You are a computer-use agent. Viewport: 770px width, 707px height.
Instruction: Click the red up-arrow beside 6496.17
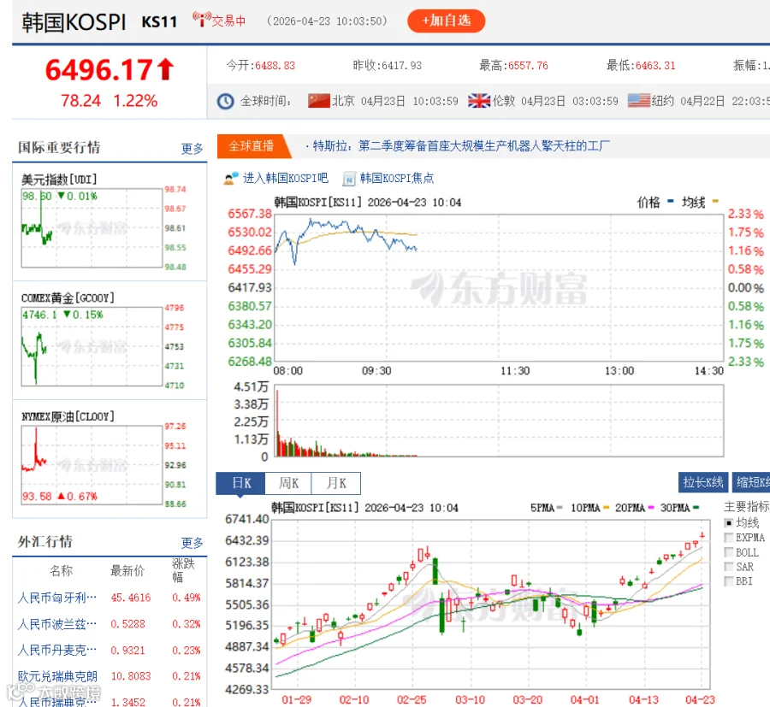coord(165,69)
